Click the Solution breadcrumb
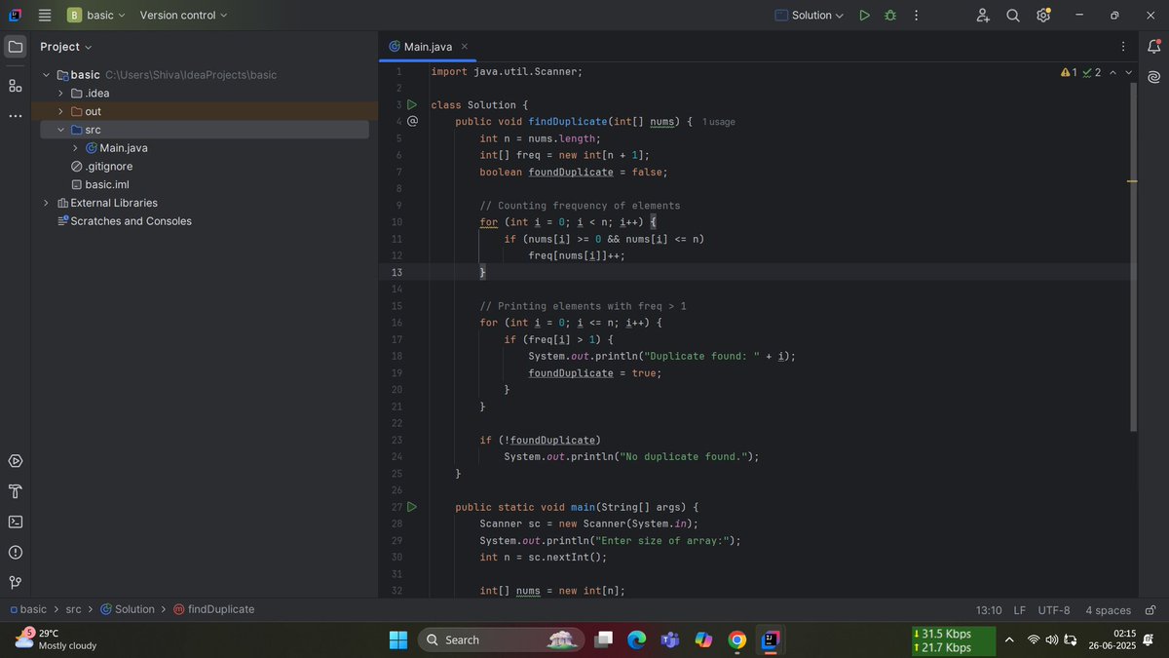 click(128, 609)
